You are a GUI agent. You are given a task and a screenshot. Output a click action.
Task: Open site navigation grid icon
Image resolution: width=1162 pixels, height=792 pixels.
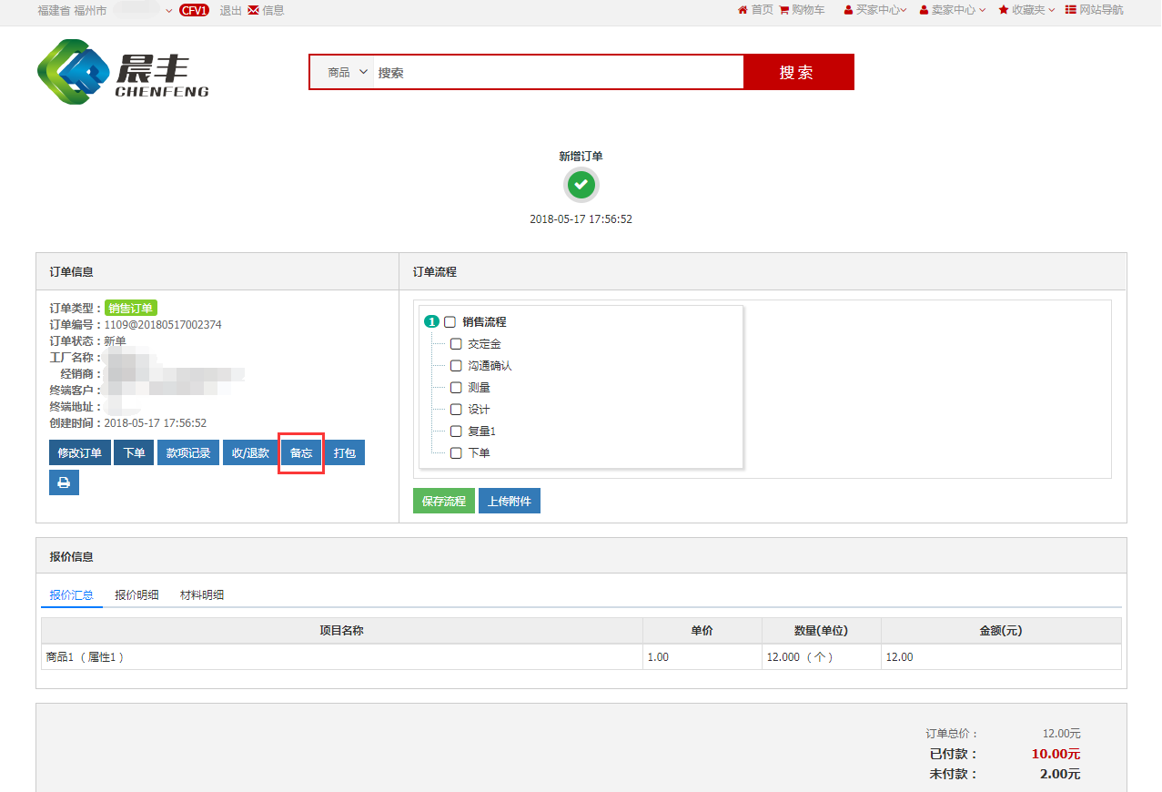tap(1071, 10)
